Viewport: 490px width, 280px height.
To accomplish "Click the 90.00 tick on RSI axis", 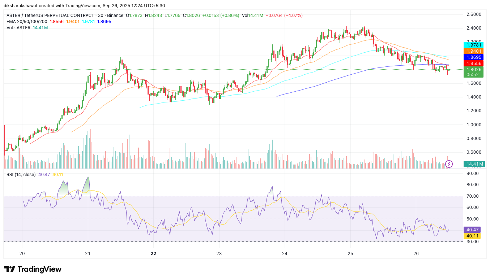I will pyautogui.click(x=472, y=174).
